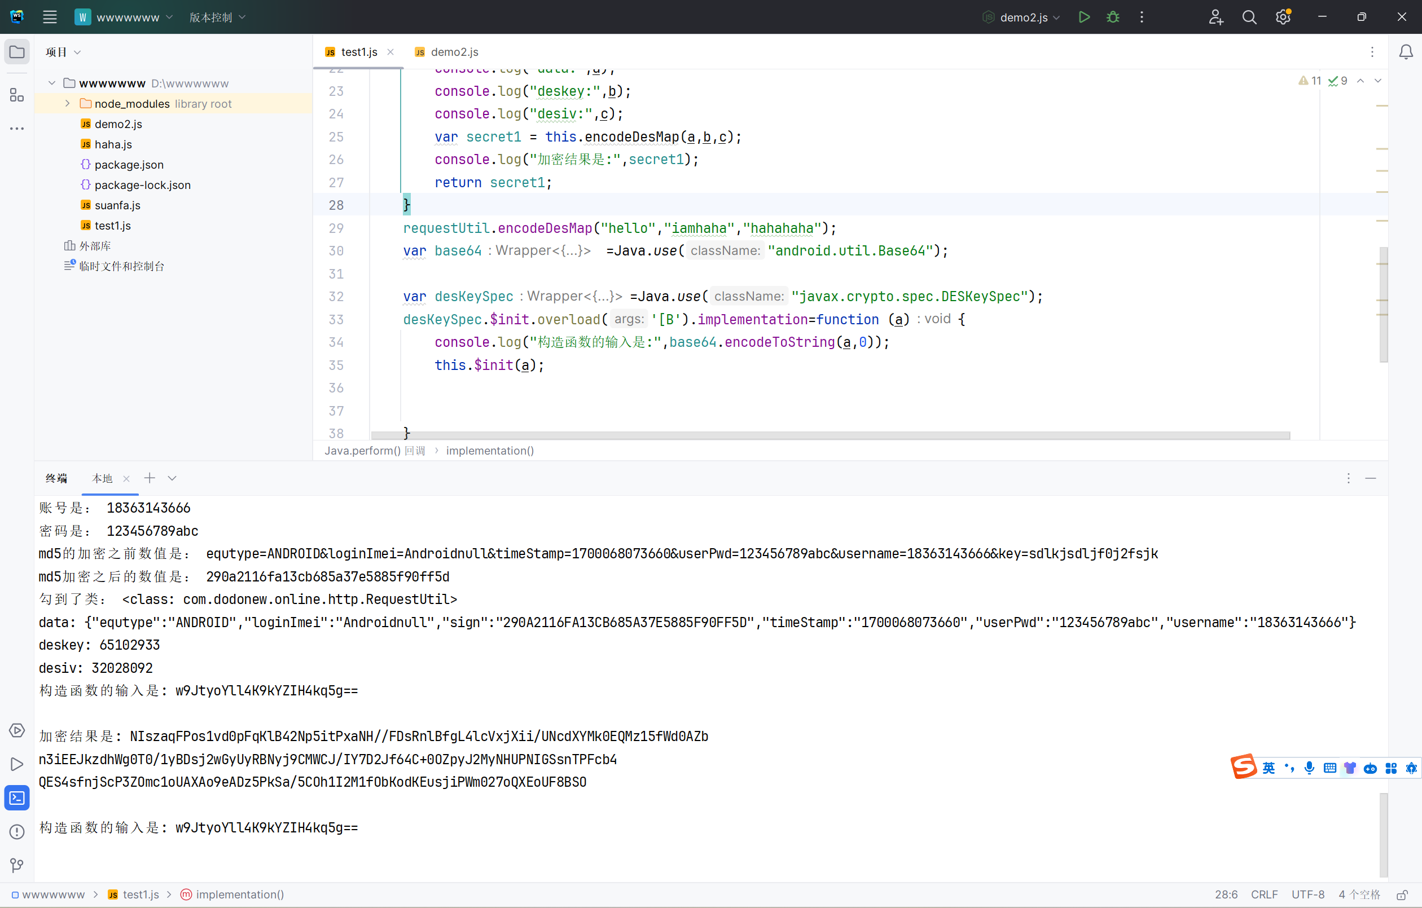Open the Notifications bell
The height and width of the screenshot is (908, 1422).
[x=1406, y=52]
